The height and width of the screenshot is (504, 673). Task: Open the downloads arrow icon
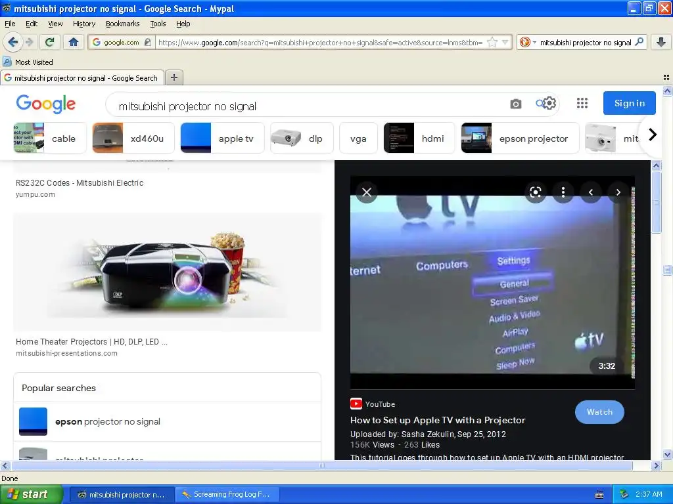click(x=661, y=42)
